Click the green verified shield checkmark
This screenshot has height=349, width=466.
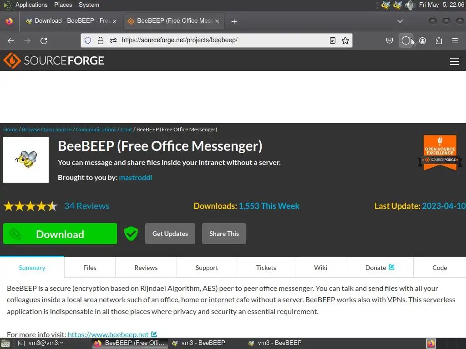point(131,234)
